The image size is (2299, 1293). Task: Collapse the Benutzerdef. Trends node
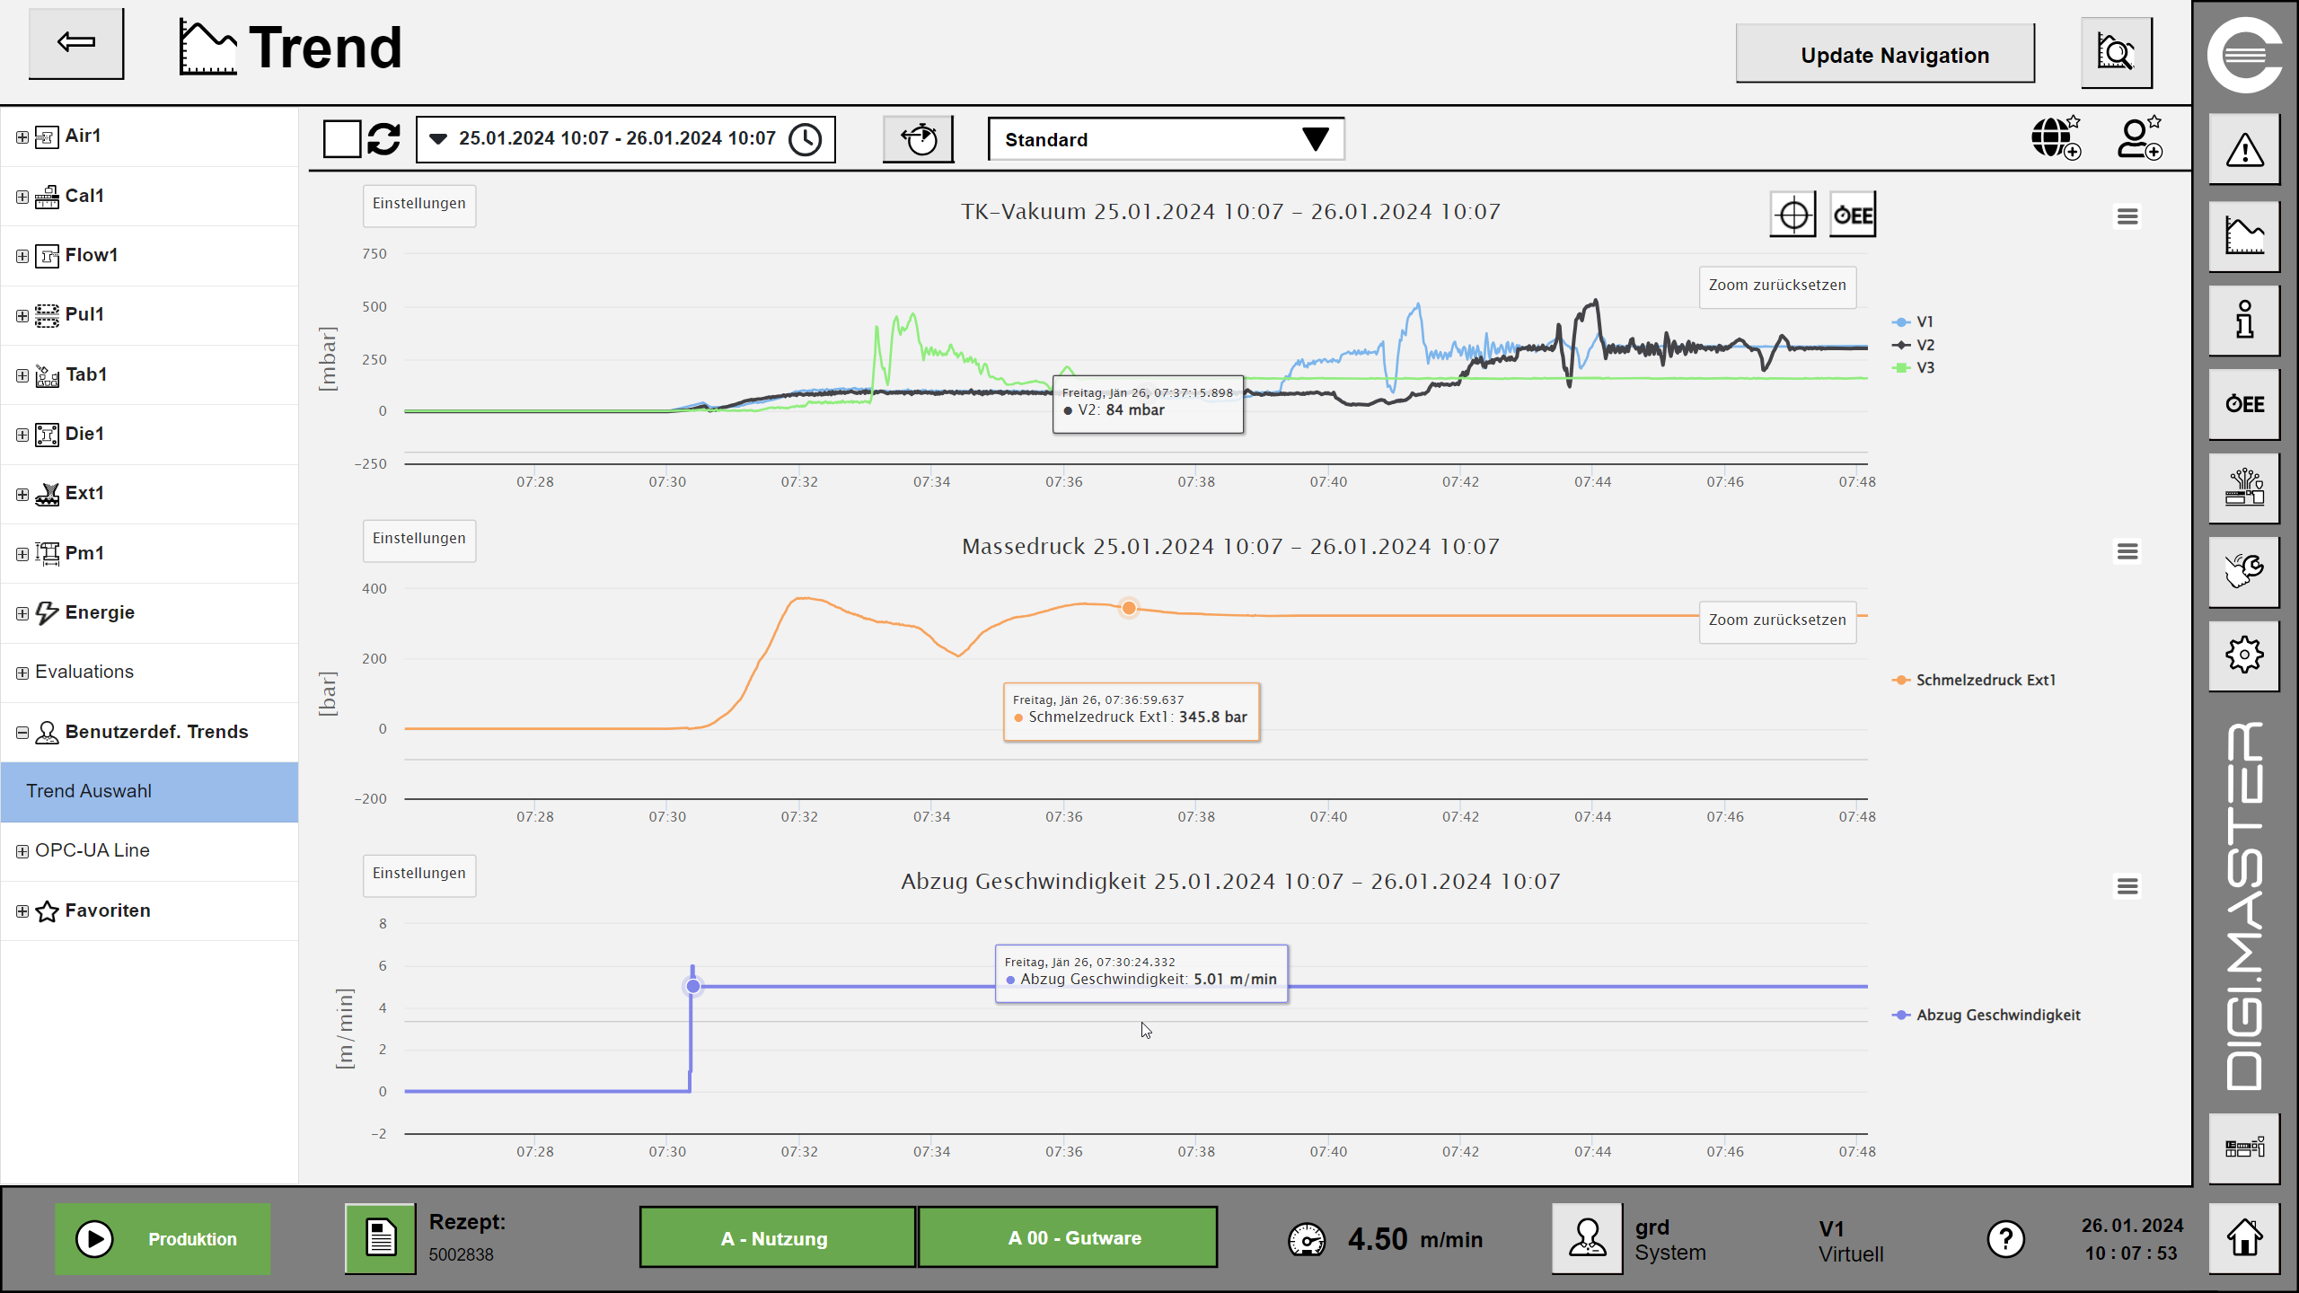click(22, 733)
